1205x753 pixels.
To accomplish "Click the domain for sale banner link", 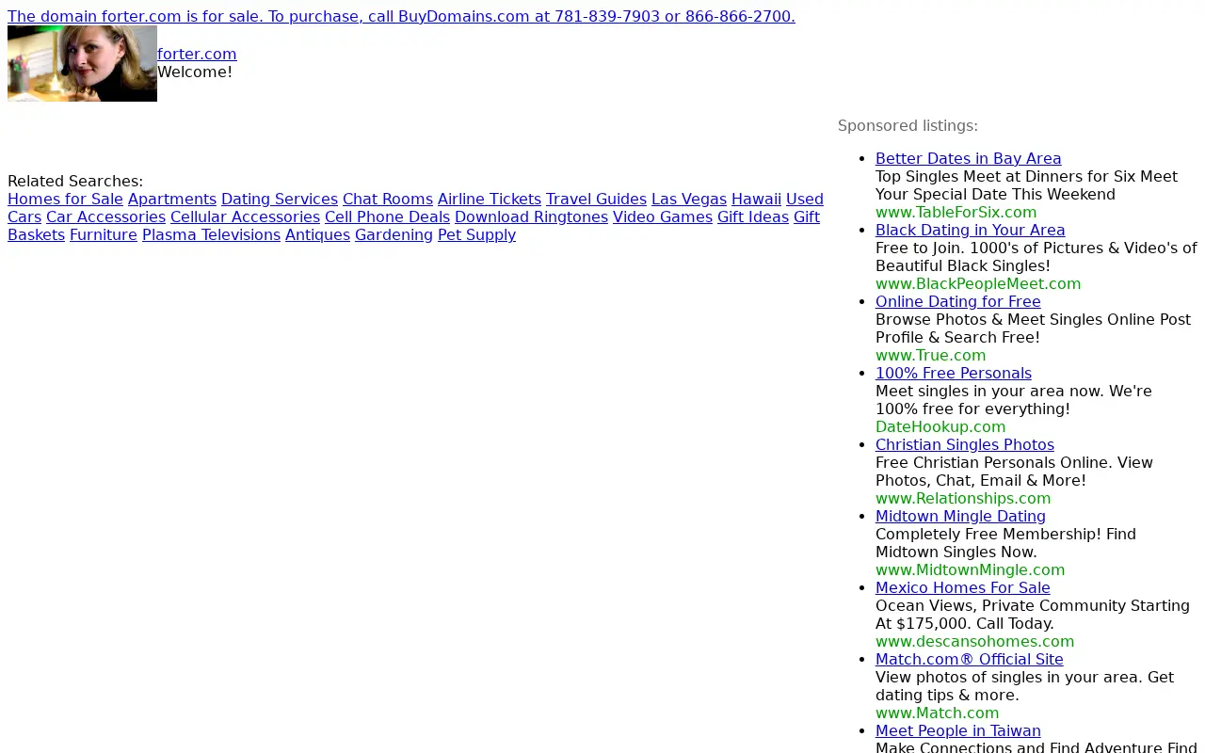I will (x=401, y=16).
